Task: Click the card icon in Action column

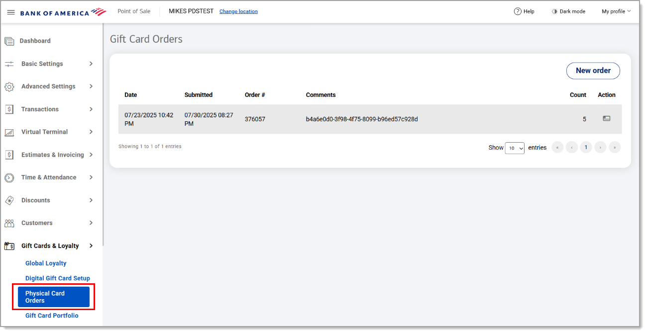Action: point(606,119)
